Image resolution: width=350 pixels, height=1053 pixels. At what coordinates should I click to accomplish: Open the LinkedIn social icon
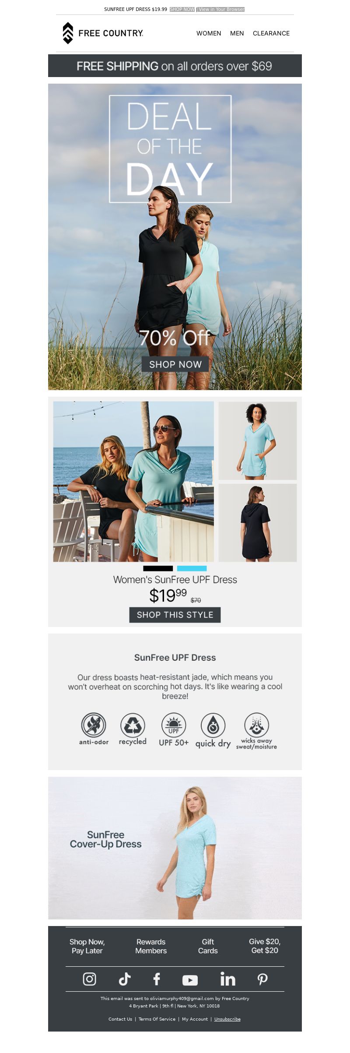(227, 979)
